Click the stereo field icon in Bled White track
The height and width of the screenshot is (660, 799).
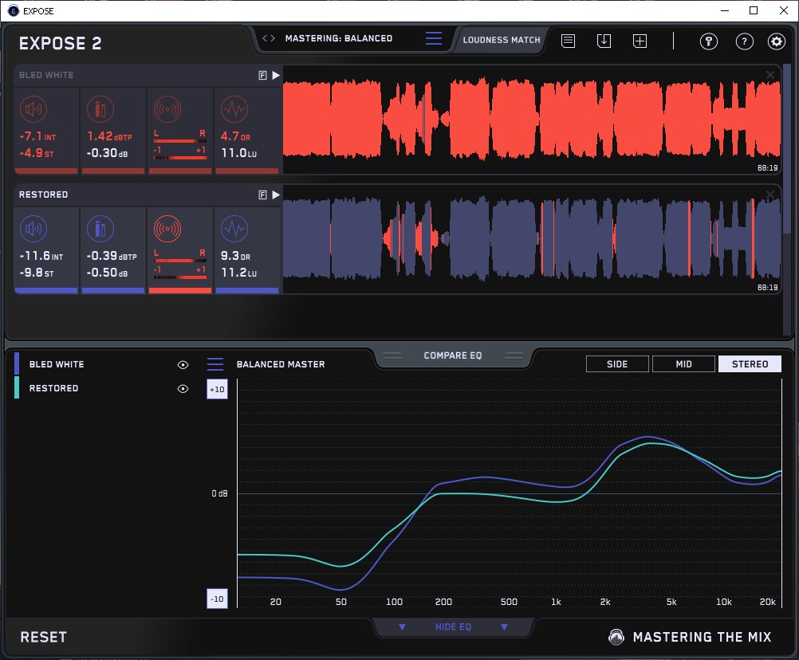[x=167, y=109]
